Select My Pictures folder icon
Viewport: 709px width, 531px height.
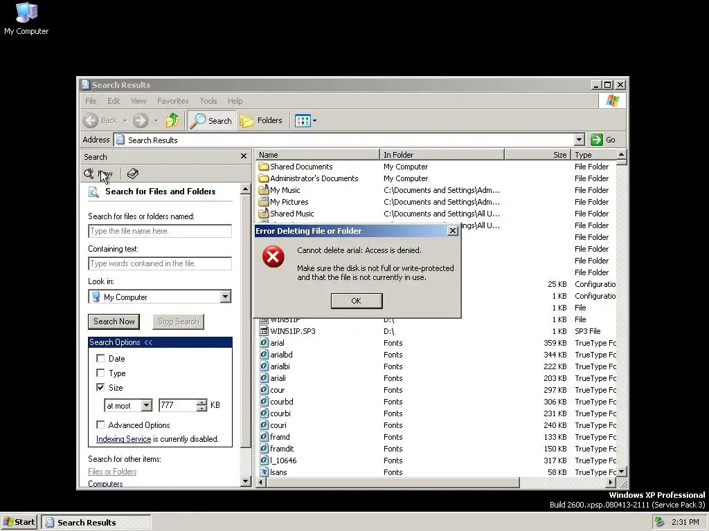[264, 202]
